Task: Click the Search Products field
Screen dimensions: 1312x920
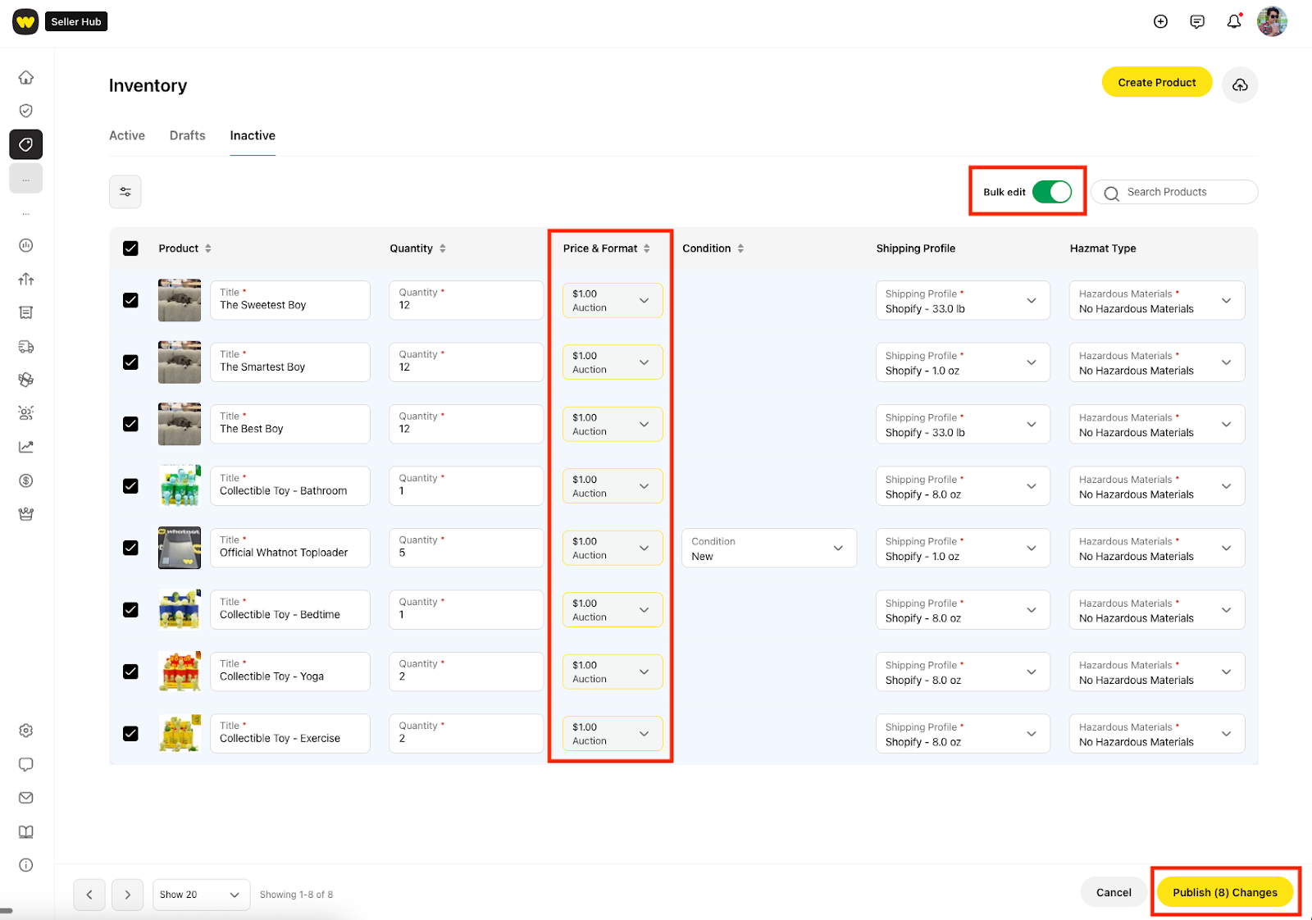Action: (x=1181, y=193)
